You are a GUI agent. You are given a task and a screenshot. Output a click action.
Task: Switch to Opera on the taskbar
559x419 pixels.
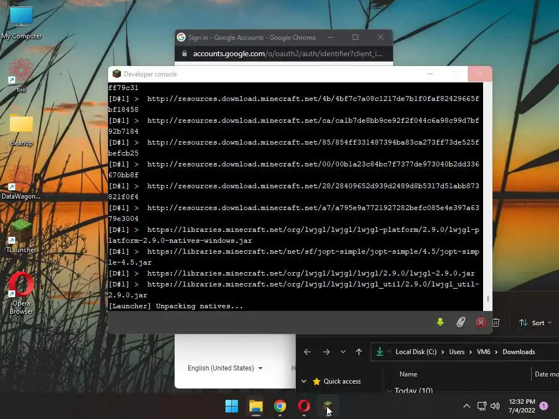(304, 406)
